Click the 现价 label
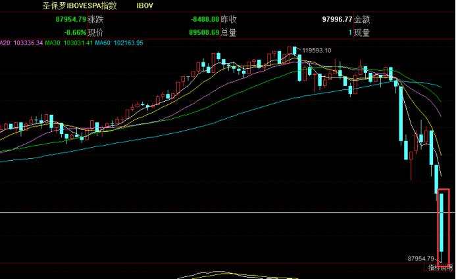Viewport: 456px width, 279px height. coord(95,32)
